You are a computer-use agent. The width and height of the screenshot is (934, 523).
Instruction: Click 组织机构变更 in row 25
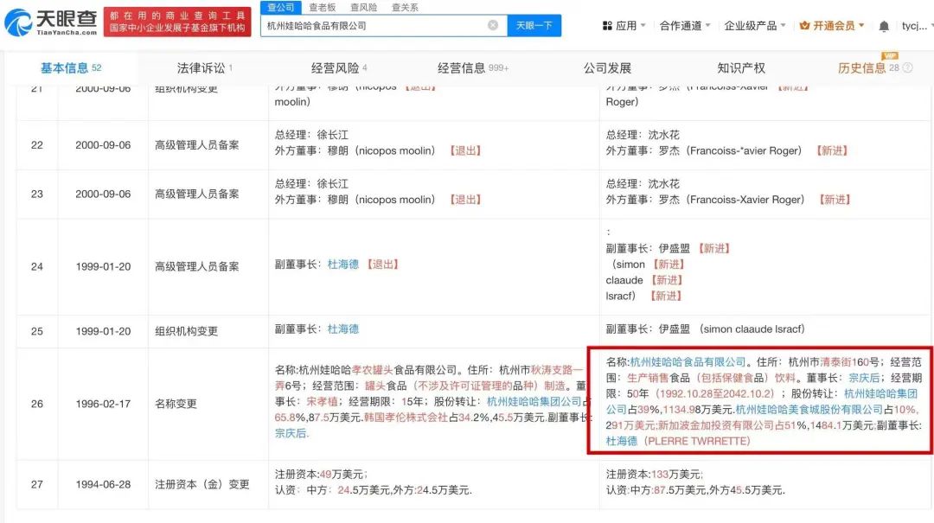(x=187, y=331)
